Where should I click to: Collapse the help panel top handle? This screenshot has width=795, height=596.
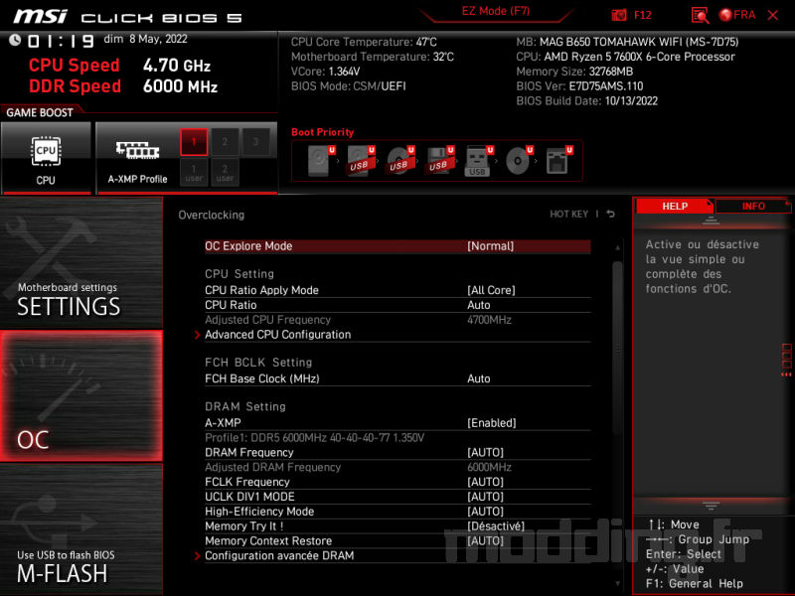[711, 220]
